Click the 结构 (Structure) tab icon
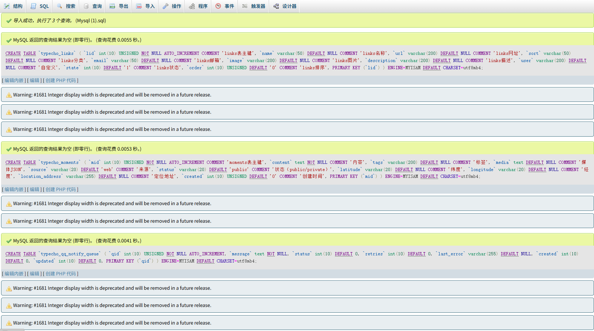Viewport: 594px width, 331px height. pyautogui.click(x=7, y=6)
